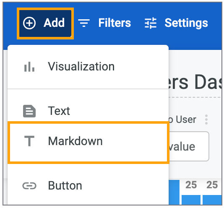Click the Settings sliders icon
The width and height of the screenshot is (224, 208).
click(x=151, y=23)
